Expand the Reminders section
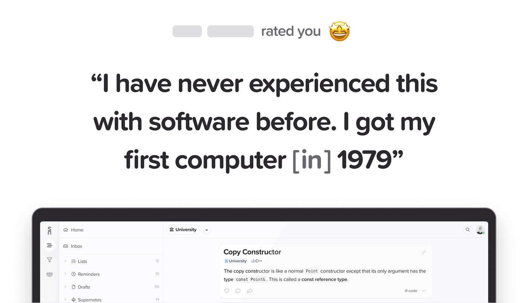Image resolution: width=528 pixels, height=303 pixels. tap(65, 274)
